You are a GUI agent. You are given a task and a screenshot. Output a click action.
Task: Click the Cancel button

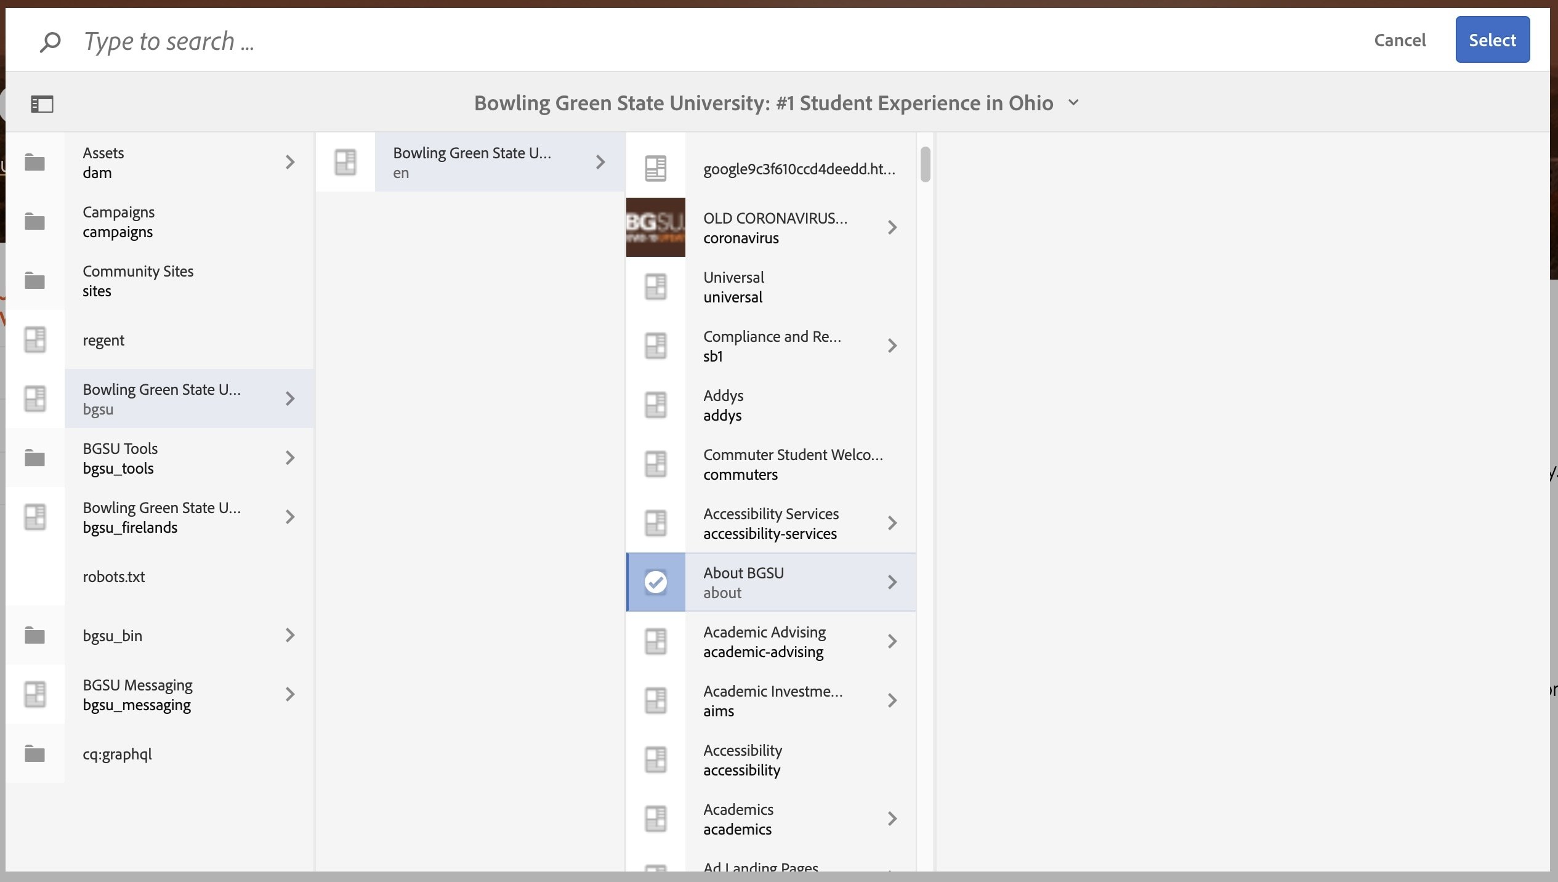[1400, 40]
